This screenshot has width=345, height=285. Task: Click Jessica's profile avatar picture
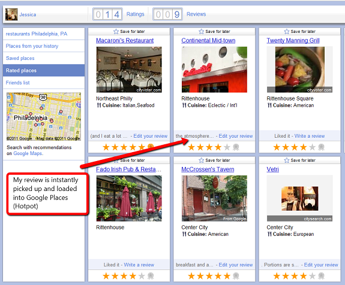click(x=11, y=14)
